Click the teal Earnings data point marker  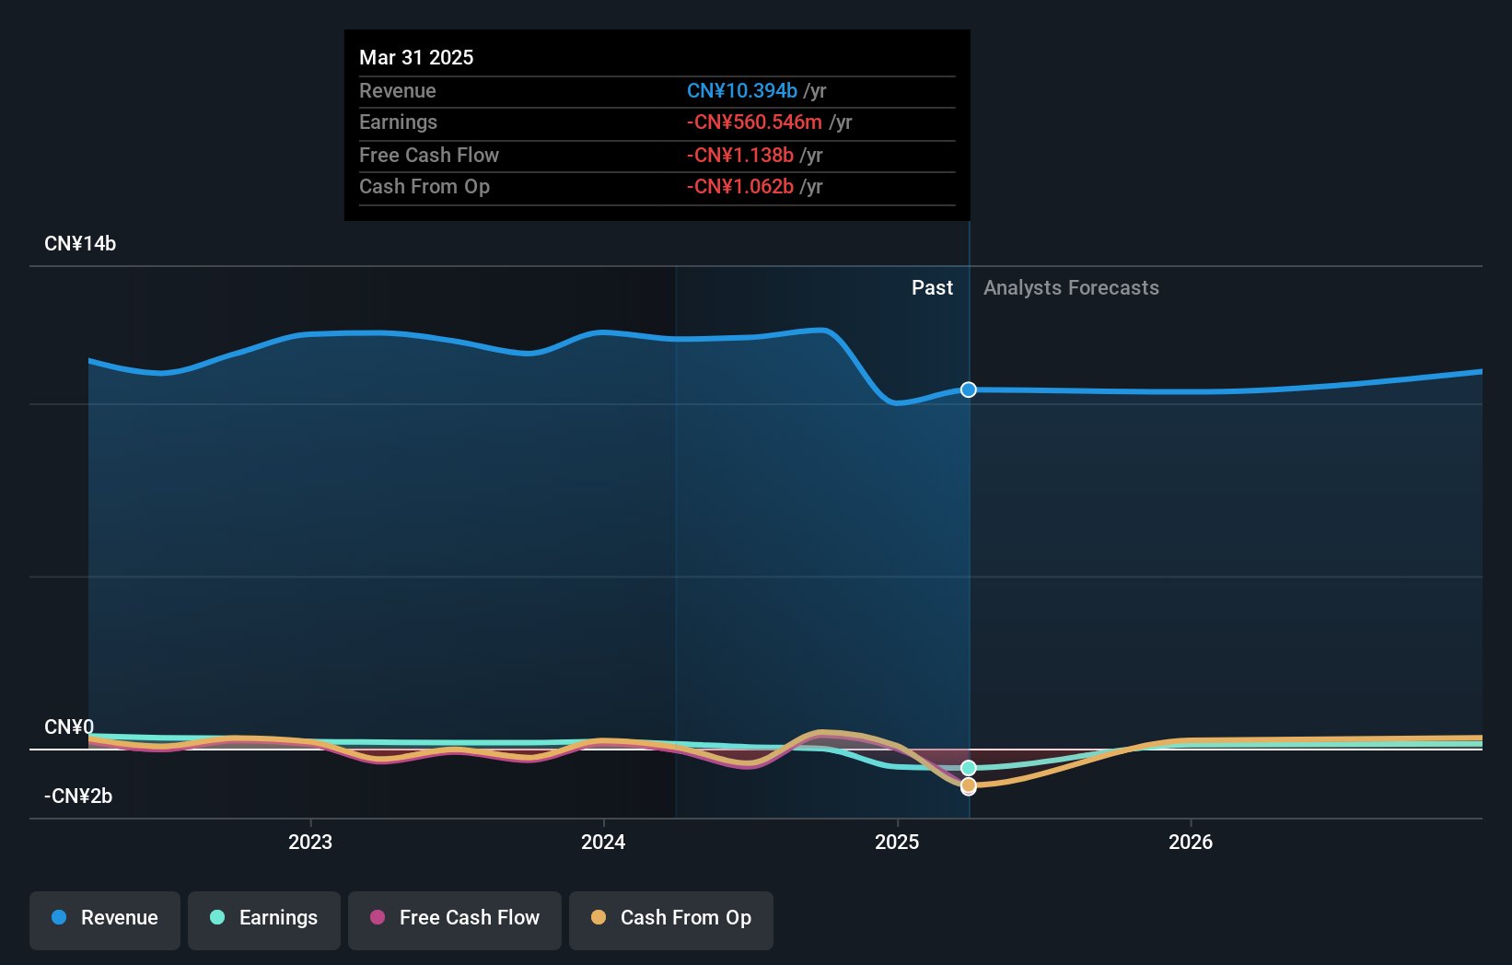coord(969,768)
